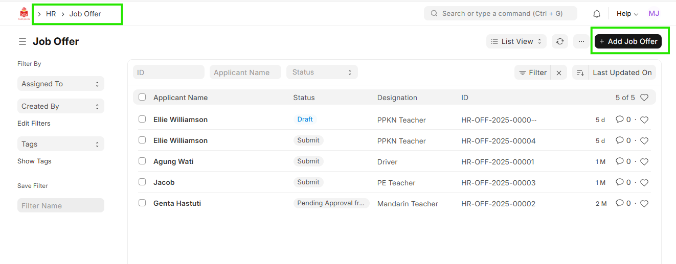Toggle sort direction icon beside Last Updated On
Screen dimensions: 676x264
[580, 73]
